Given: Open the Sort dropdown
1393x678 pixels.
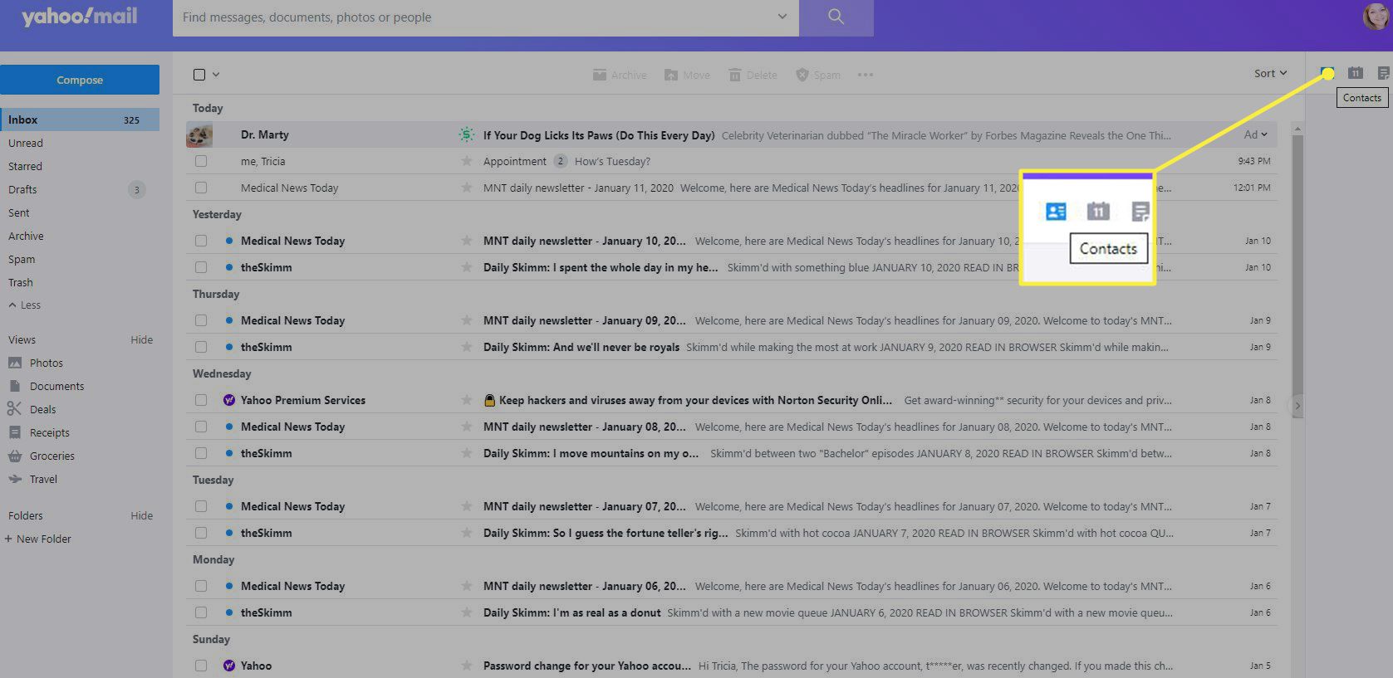Looking at the screenshot, I should pos(1270,73).
